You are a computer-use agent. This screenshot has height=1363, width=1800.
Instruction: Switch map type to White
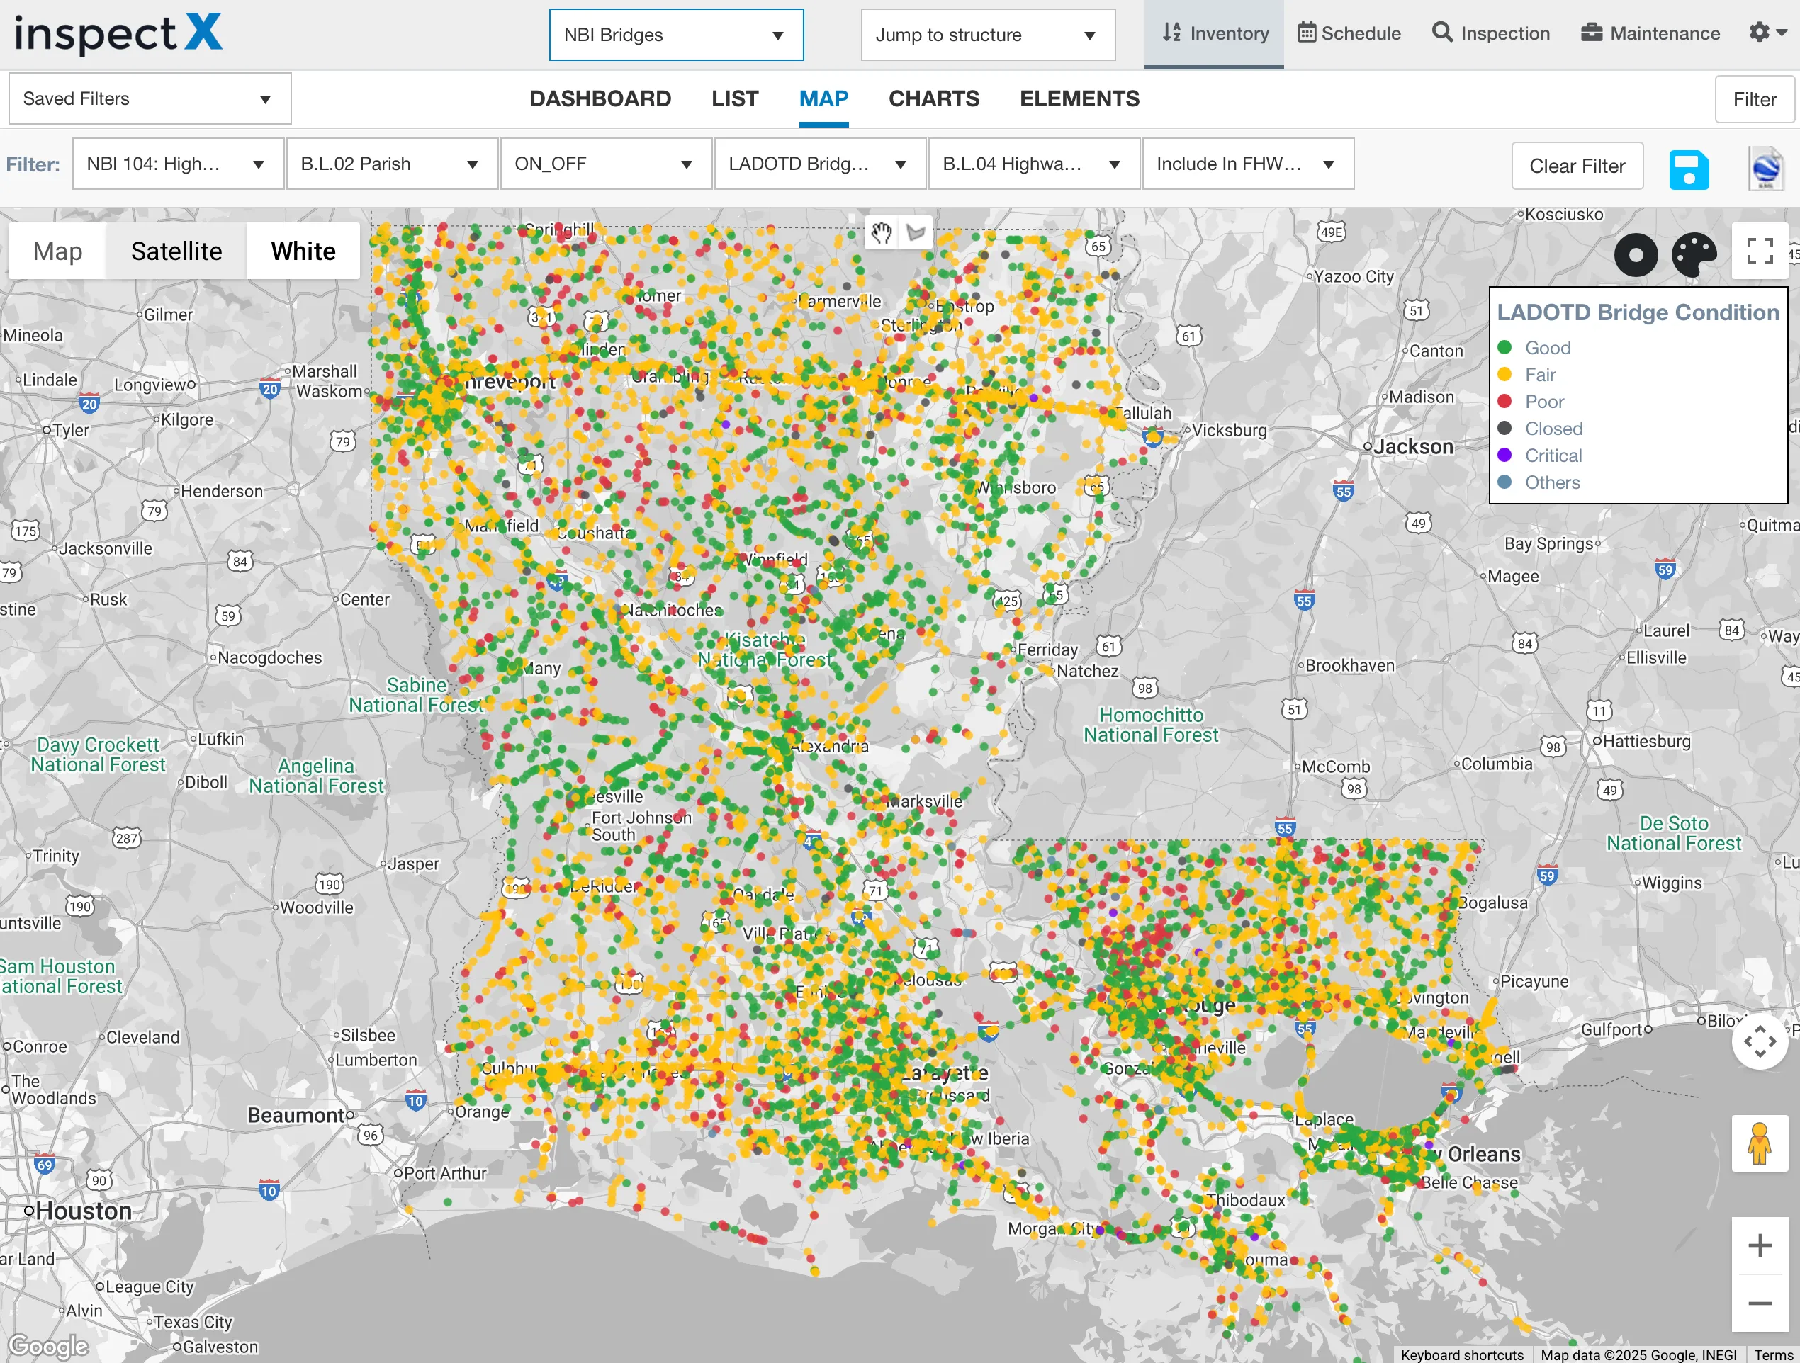pyautogui.click(x=303, y=251)
